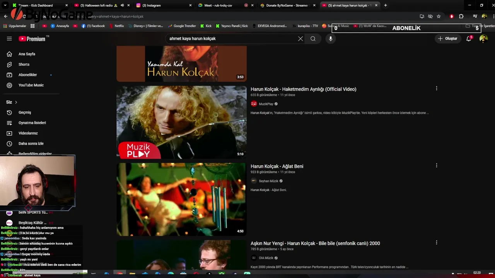Close the Kick Dashboard tab
The height and width of the screenshot is (278, 495).
pyautogui.click(x=67, y=5)
